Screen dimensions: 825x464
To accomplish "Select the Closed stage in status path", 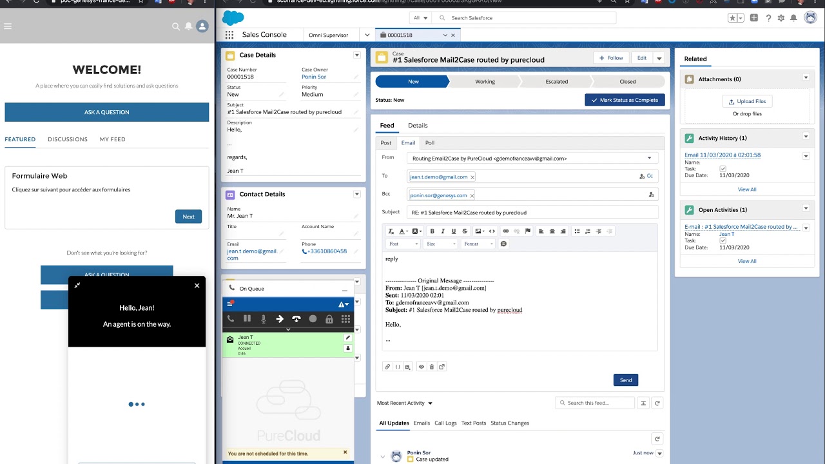I will click(x=627, y=82).
